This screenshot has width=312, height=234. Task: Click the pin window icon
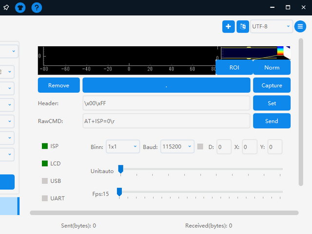6,8
